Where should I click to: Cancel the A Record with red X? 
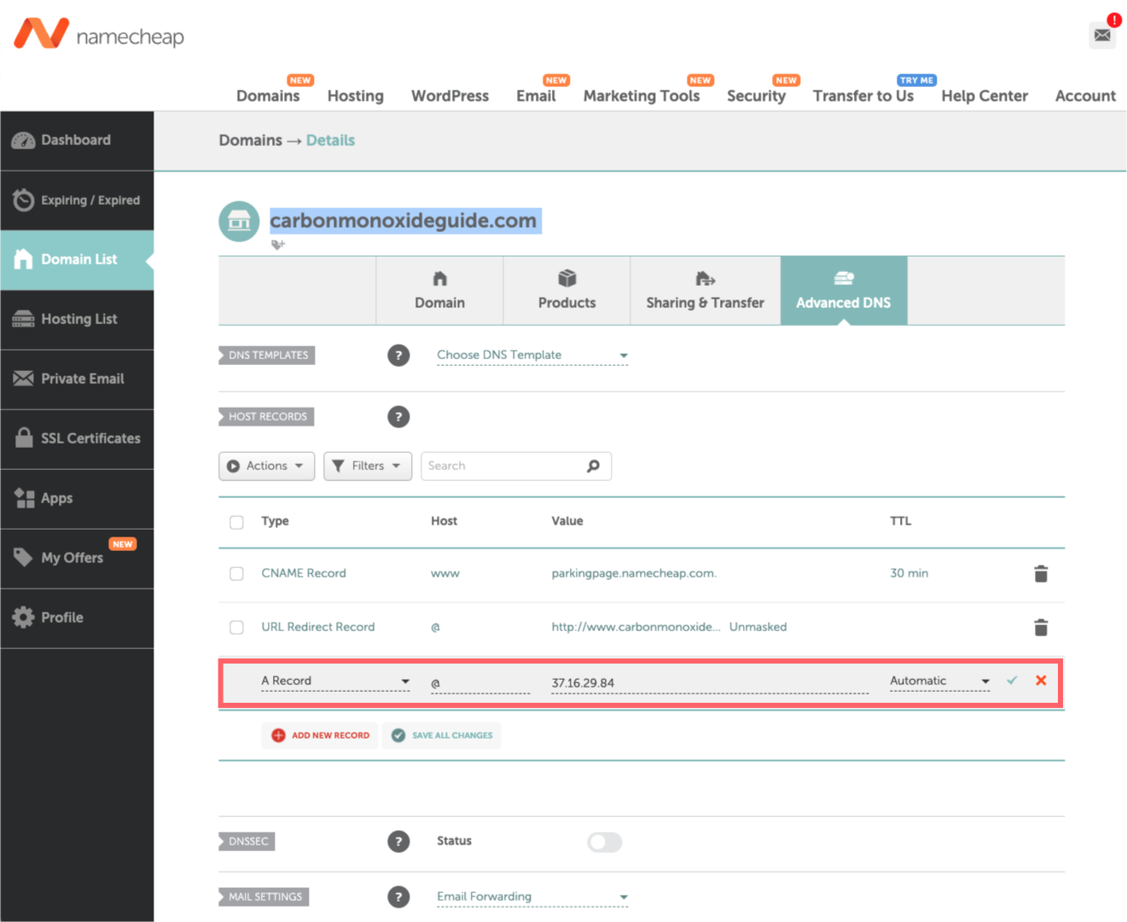(1041, 681)
